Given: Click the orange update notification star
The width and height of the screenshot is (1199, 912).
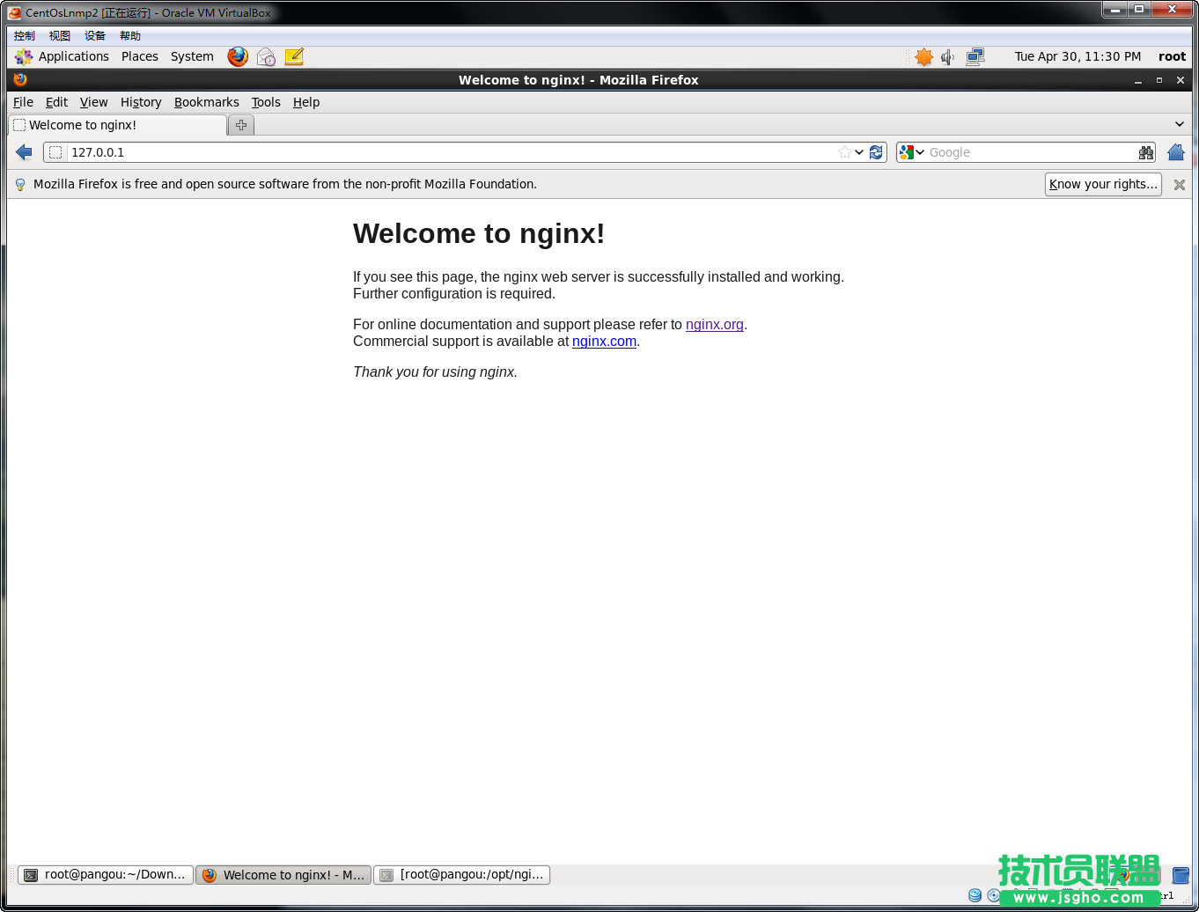Looking at the screenshot, I should (x=923, y=56).
